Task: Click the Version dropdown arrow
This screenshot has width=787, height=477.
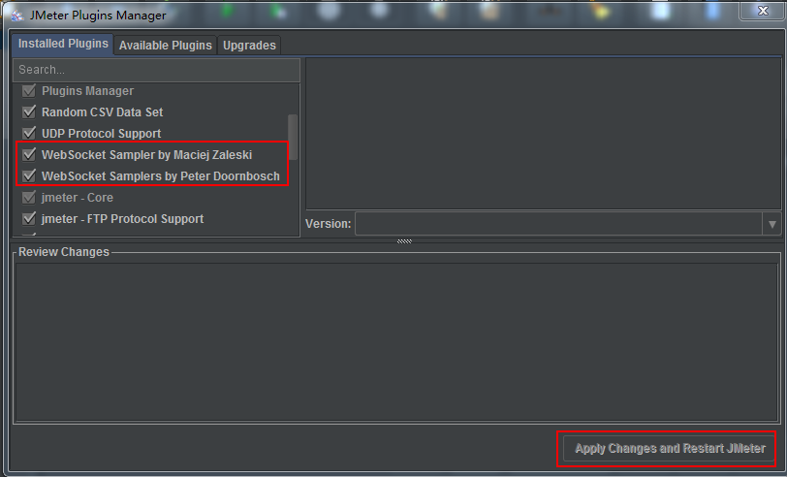Action: point(771,224)
